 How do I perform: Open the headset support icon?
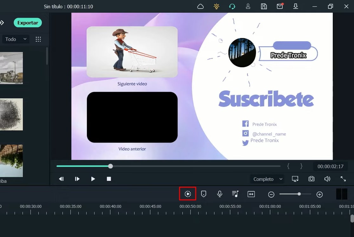point(232,7)
